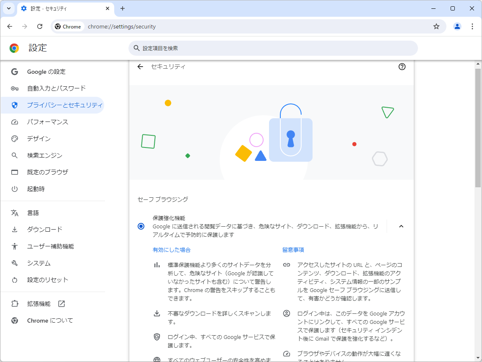Click the 検索エンジン magnifier icon
This screenshot has width=482, height=362.
pyautogui.click(x=14, y=155)
